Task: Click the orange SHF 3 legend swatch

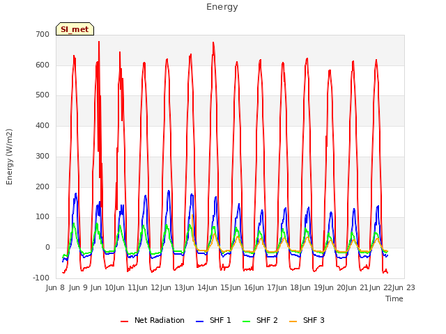Action: coord(293,321)
